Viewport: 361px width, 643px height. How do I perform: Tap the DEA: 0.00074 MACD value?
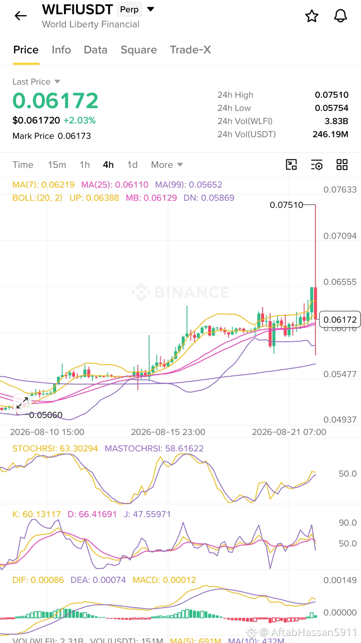pyautogui.click(x=98, y=580)
